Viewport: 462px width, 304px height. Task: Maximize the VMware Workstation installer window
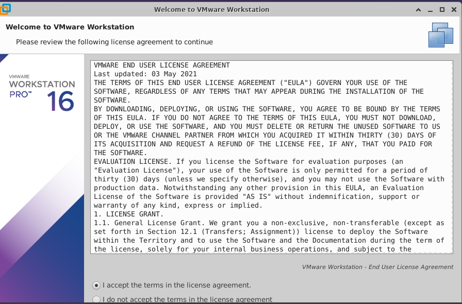pyautogui.click(x=442, y=10)
